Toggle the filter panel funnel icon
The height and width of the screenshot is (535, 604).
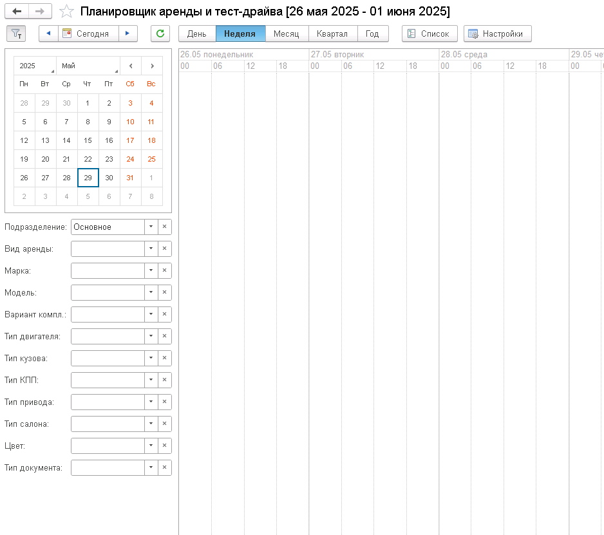pyautogui.click(x=16, y=33)
